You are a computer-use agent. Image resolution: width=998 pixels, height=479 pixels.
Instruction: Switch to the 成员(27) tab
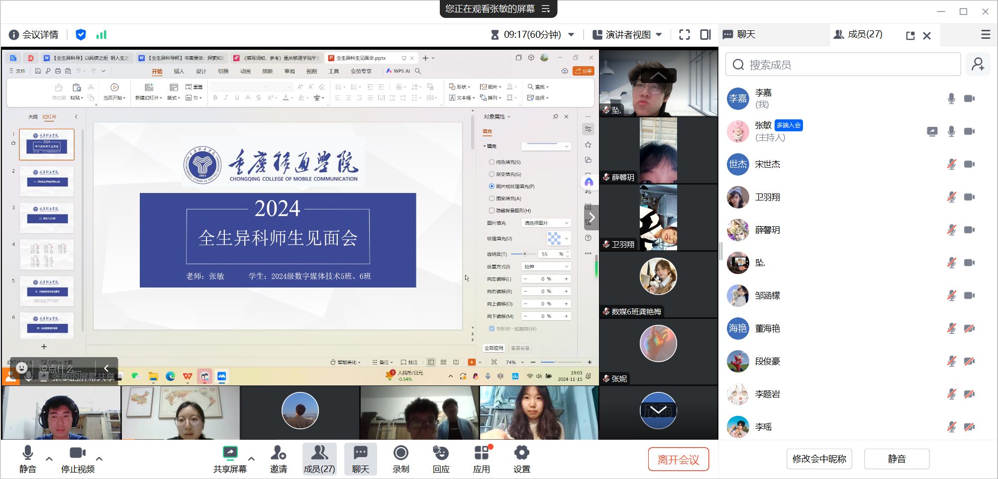tap(859, 34)
